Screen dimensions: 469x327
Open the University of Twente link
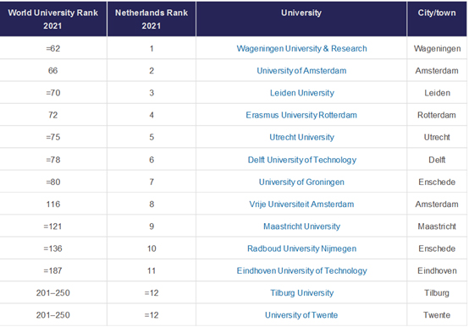301,315
